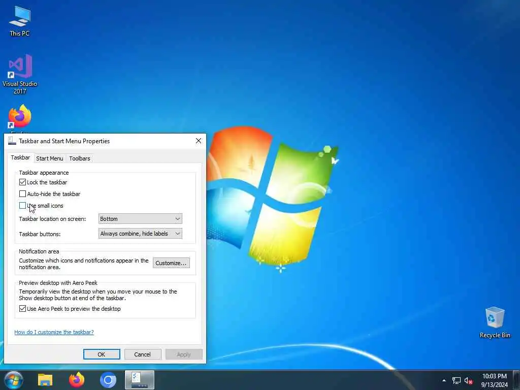Image resolution: width=520 pixels, height=390 pixels.
Task: Open Taskbar location on screen dropdown
Action: [x=140, y=219]
